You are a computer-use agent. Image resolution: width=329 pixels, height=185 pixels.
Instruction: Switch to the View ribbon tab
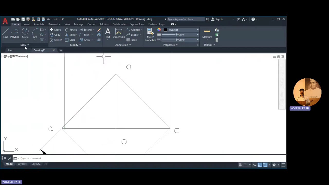[67, 24]
